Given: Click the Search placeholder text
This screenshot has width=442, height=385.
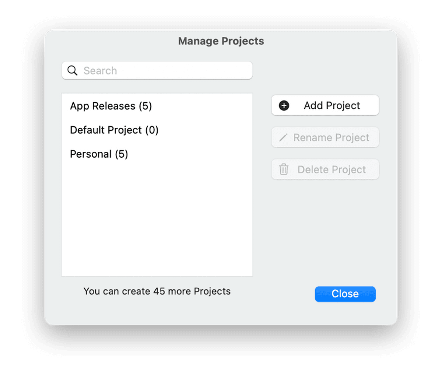Looking at the screenshot, I should [x=100, y=71].
